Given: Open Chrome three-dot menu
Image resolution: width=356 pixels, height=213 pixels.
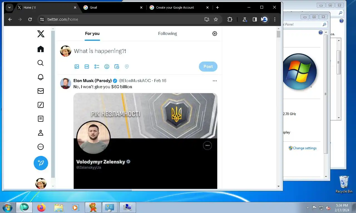Looking at the screenshot, I should (275, 19).
